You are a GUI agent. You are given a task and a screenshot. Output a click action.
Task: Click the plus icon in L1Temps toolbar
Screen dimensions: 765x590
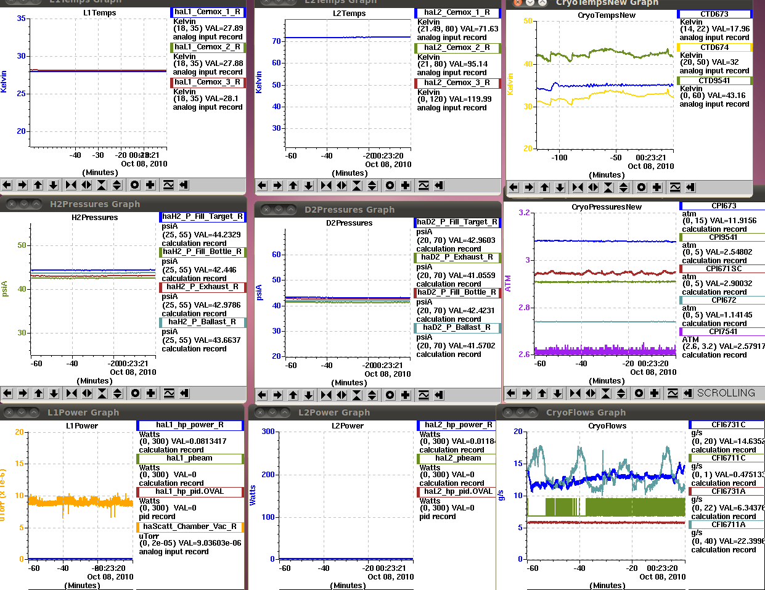click(x=150, y=185)
